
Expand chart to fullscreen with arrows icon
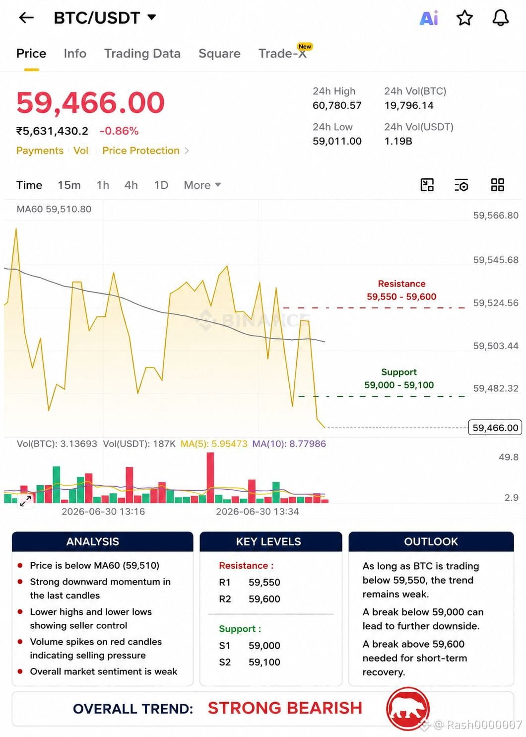click(25, 501)
